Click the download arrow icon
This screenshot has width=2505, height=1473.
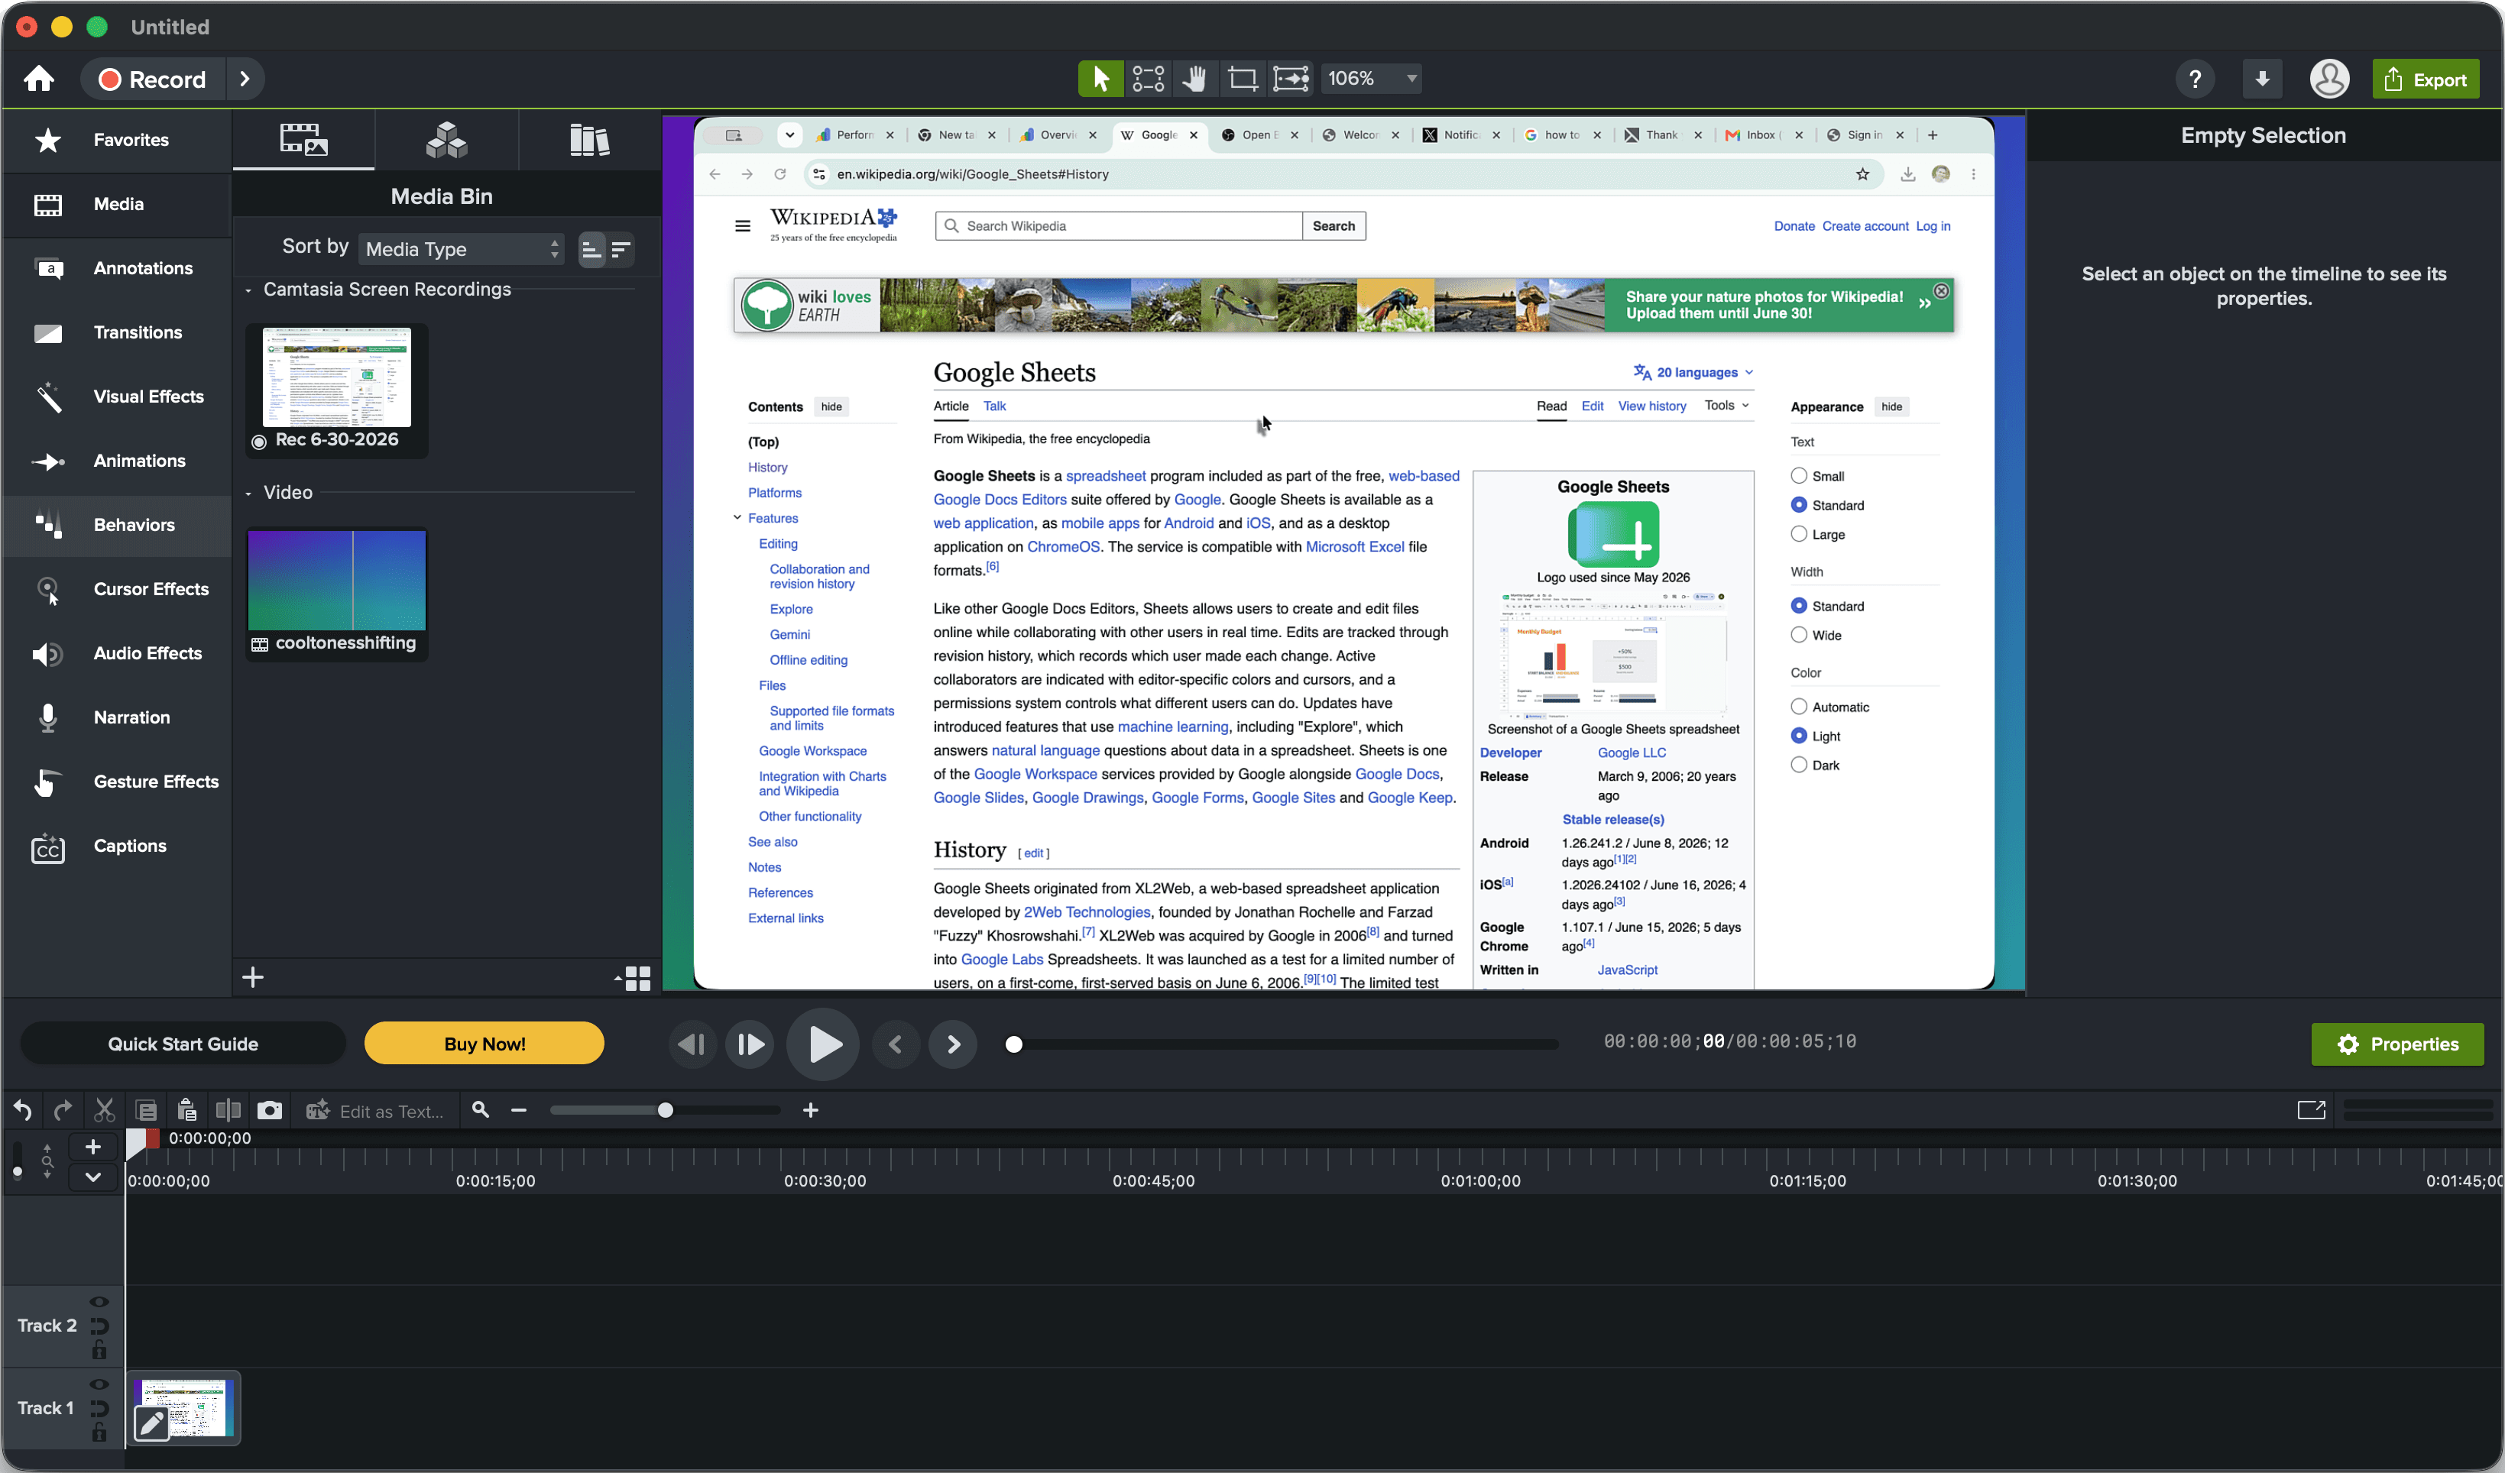click(2263, 79)
